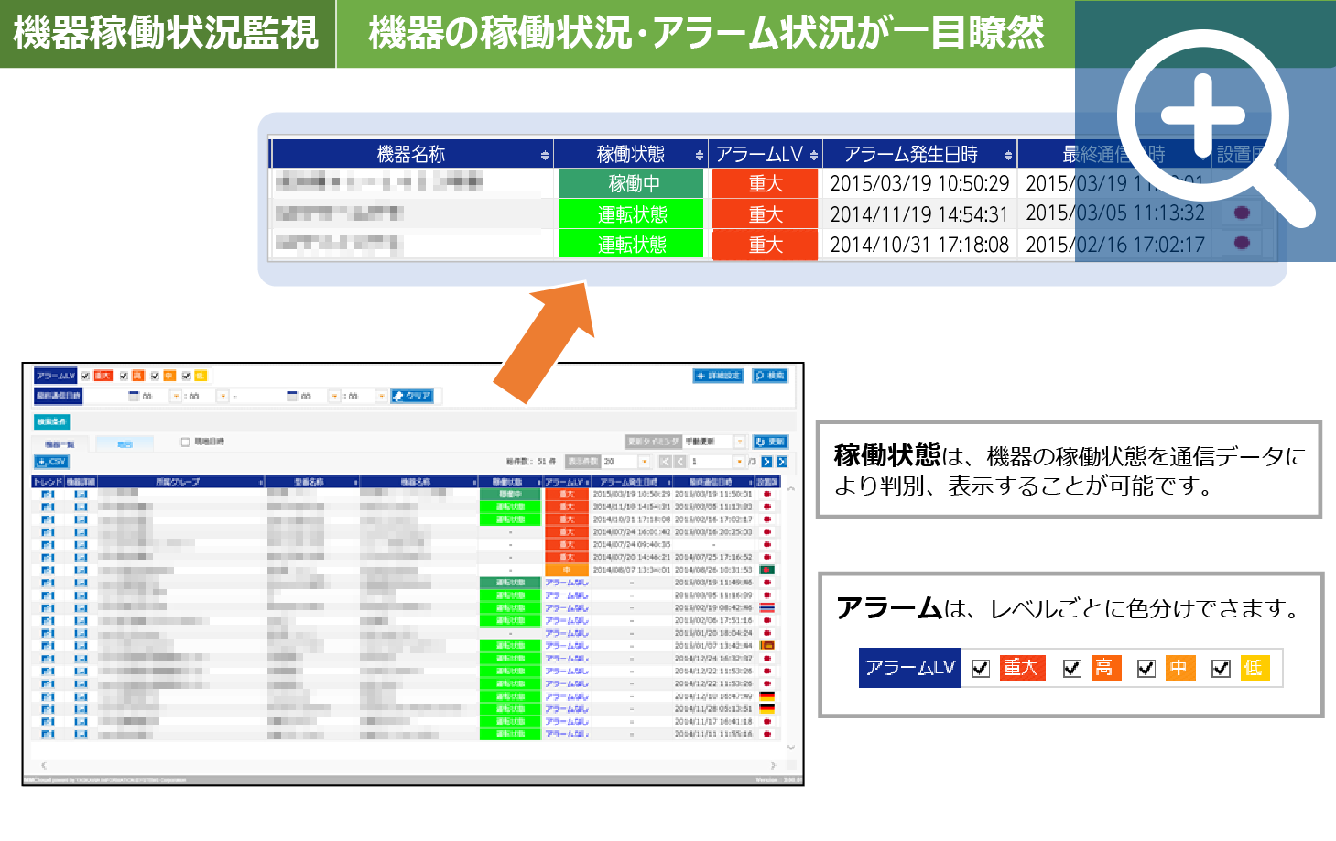The image size is (1336, 841).
Task: Click the アラームなし link in row 2015/03/19 11:49:46
Action: 566,583
